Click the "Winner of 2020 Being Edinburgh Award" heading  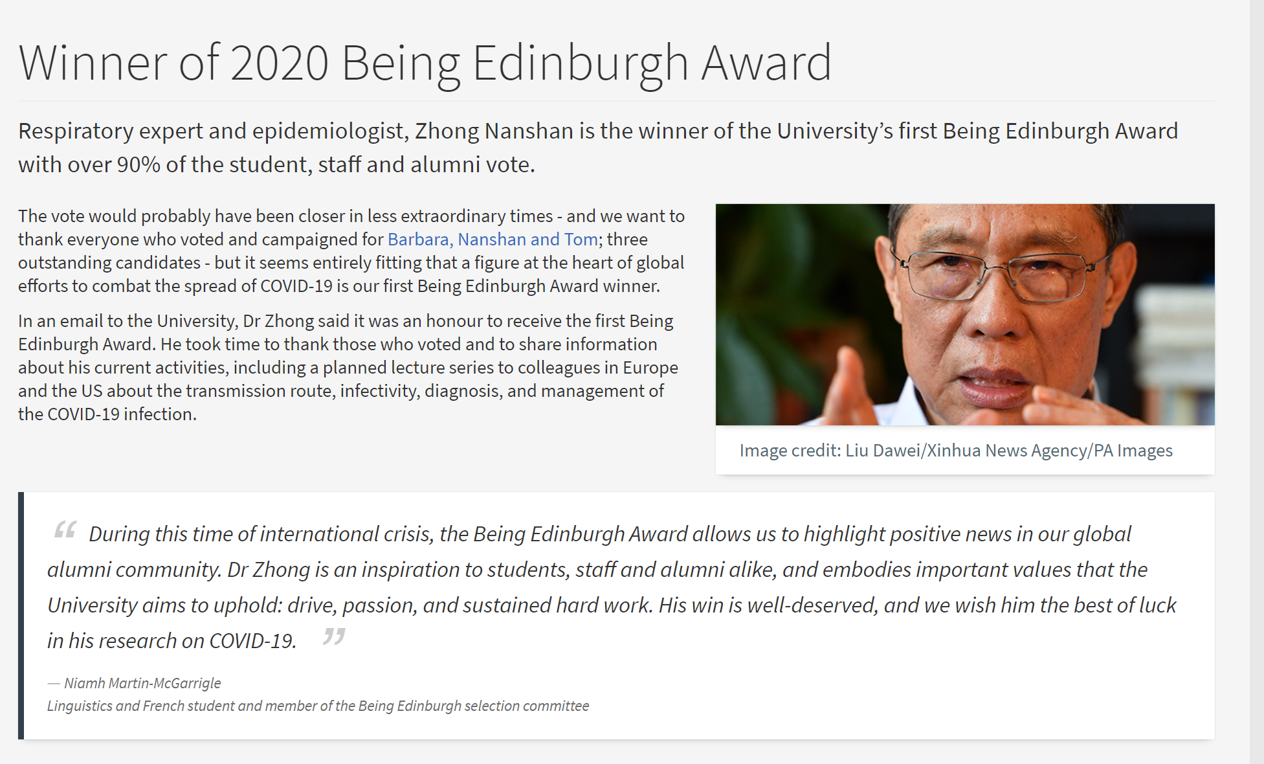pos(425,63)
